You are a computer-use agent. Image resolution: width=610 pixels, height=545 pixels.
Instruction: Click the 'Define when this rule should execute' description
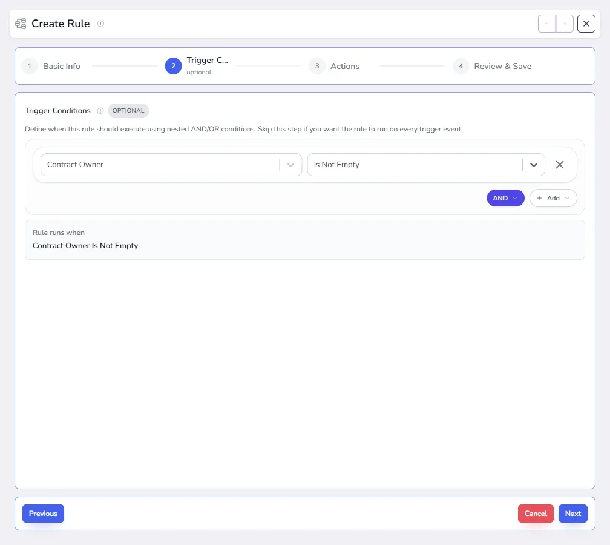pyautogui.click(x=244, y=129)
